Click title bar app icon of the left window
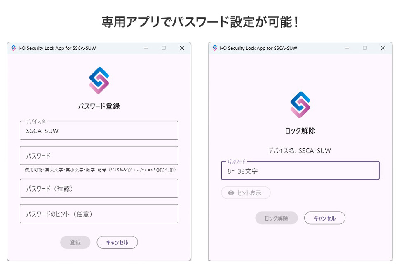This screenshot has width=399, height=270. [14, 48]
